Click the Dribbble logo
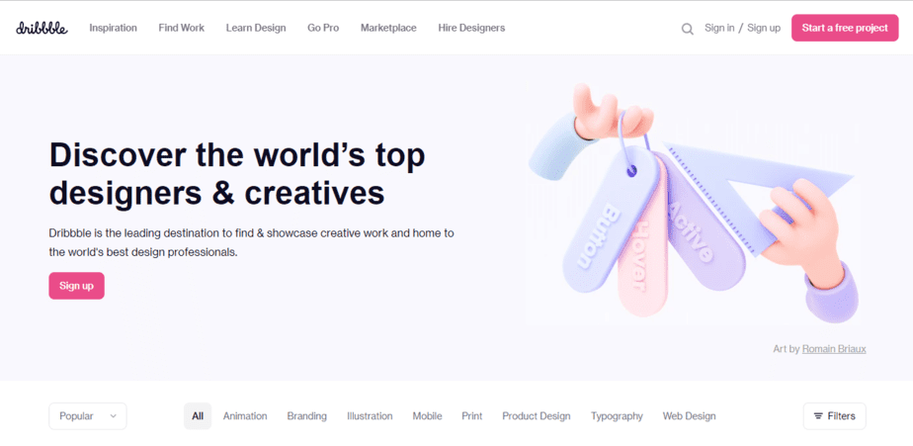This screenshot has width=913, height=446. click(41, 28)
